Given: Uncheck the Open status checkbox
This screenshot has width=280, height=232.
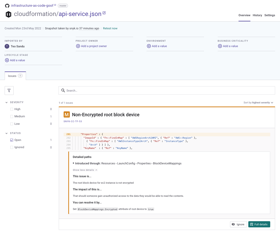Looking at the screenshot, I should point(12,140).
